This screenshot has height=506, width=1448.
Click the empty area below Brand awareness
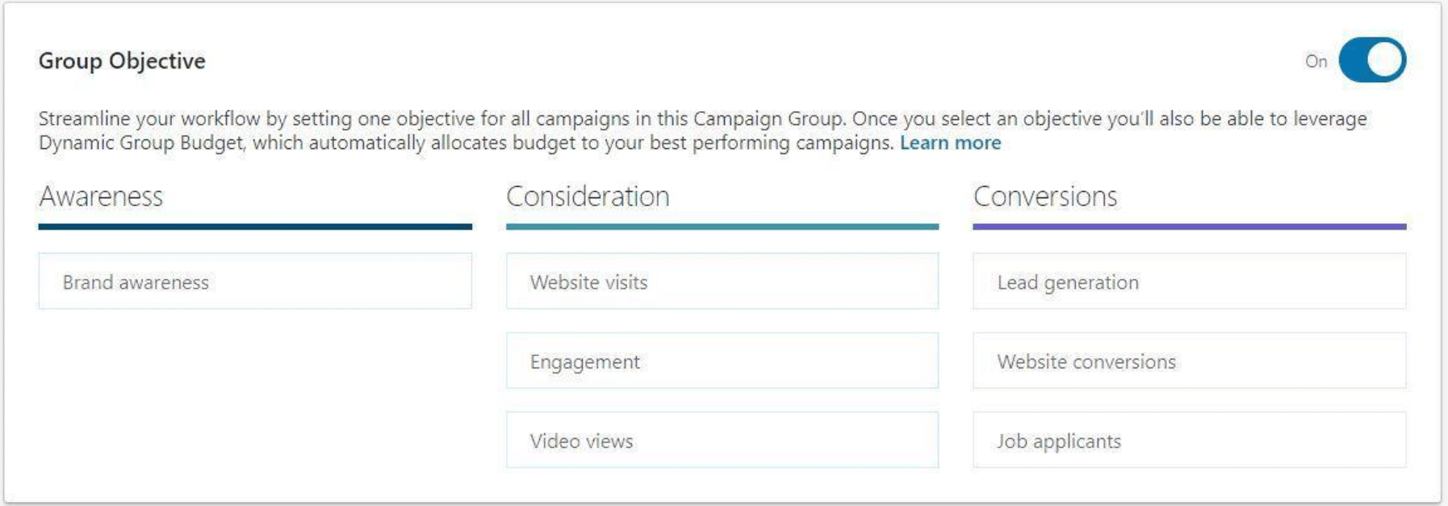[x=255, y=387]
